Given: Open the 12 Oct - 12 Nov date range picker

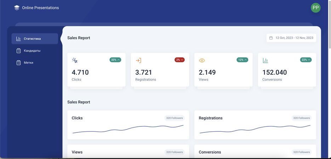Looking at the screenshot, I should coord(291,38).
